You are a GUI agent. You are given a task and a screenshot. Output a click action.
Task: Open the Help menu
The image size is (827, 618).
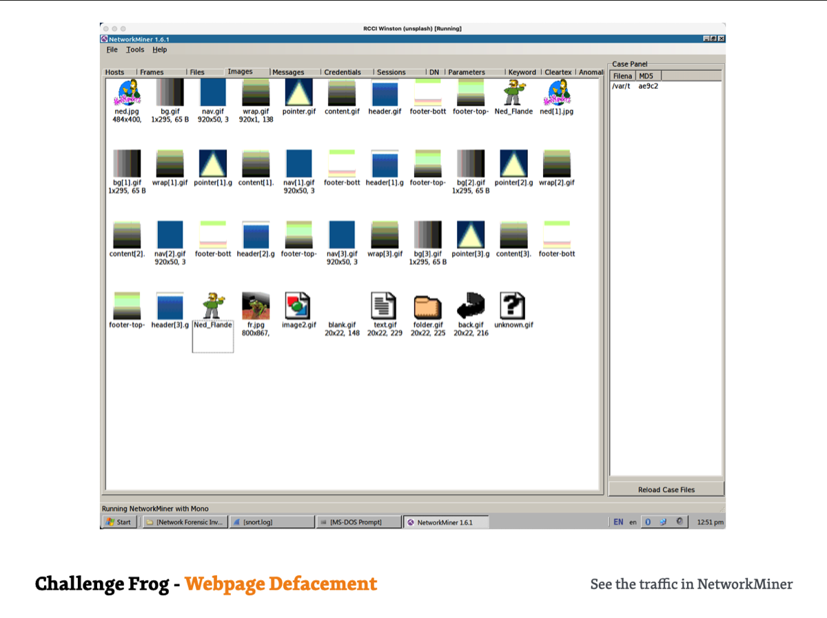pyautogui.click(x=160, y=50)
